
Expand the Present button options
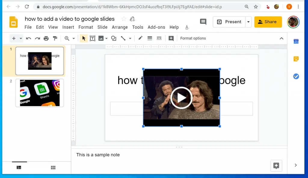click(x=248, y=22)
